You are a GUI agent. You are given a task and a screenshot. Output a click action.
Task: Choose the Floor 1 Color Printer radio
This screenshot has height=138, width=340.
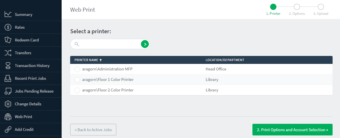pyautogui.click(x=77, y=80)
